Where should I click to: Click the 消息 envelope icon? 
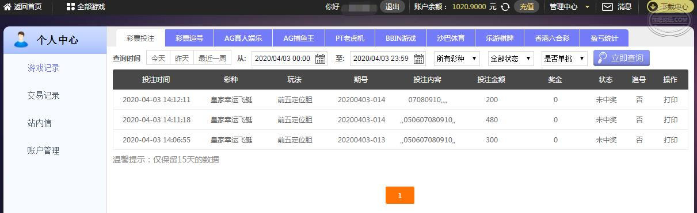click(607, 7)
